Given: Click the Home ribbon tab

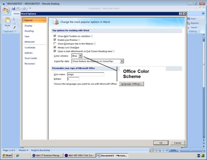Looking at the screenshot, I should [16, 14].
